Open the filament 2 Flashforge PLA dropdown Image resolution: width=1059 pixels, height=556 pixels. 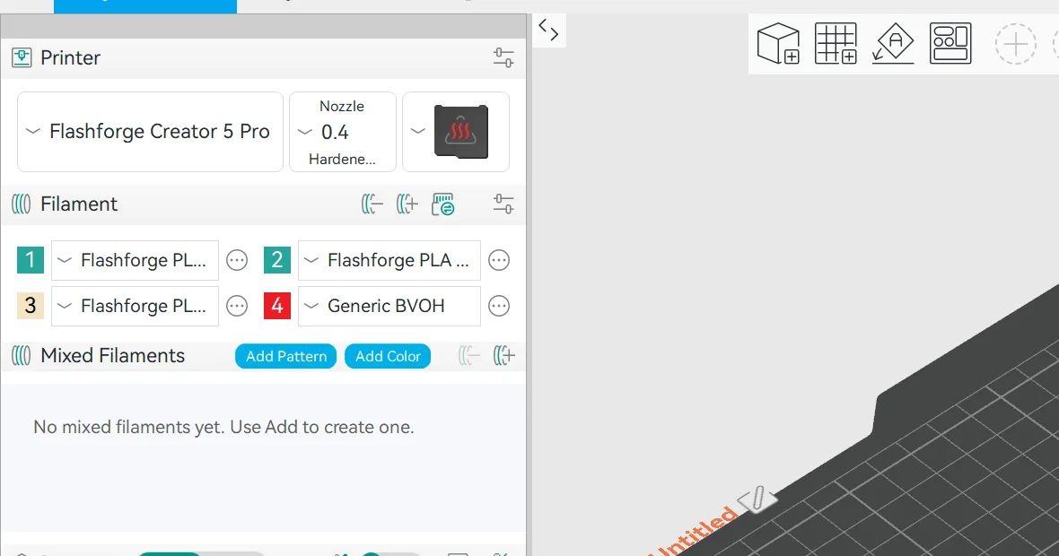(x=389, y=260)
